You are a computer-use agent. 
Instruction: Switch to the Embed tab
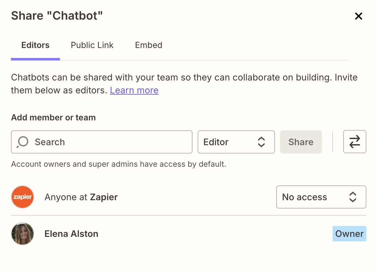(148, 45)
